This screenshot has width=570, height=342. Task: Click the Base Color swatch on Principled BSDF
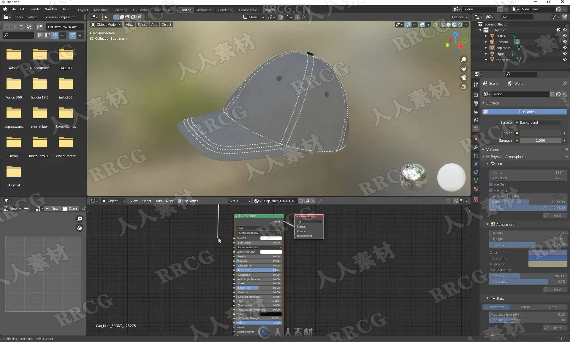(x=271, y=238)
